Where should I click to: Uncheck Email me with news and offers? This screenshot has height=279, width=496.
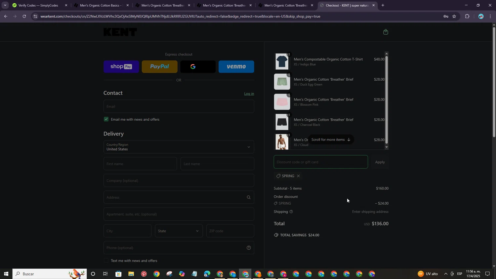point(106,119)
